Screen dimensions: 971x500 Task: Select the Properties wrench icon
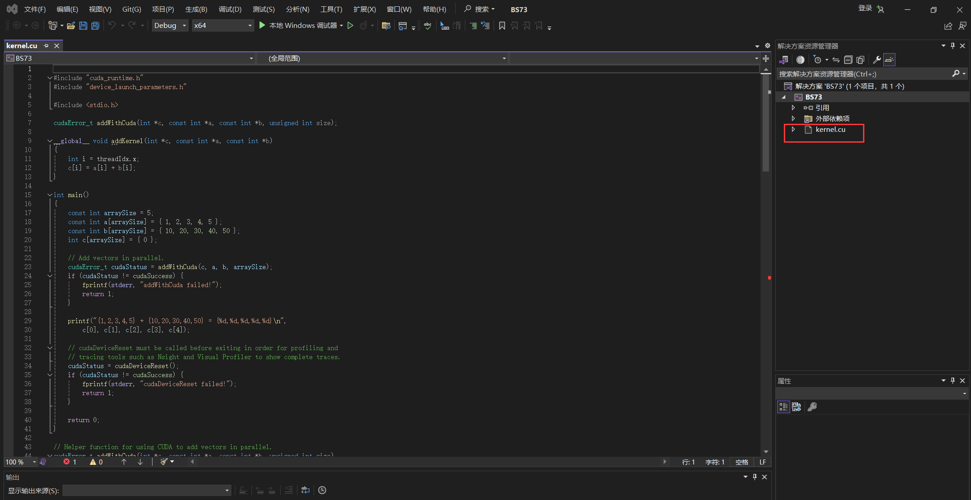pyautogui.click(x=878, y=59)
